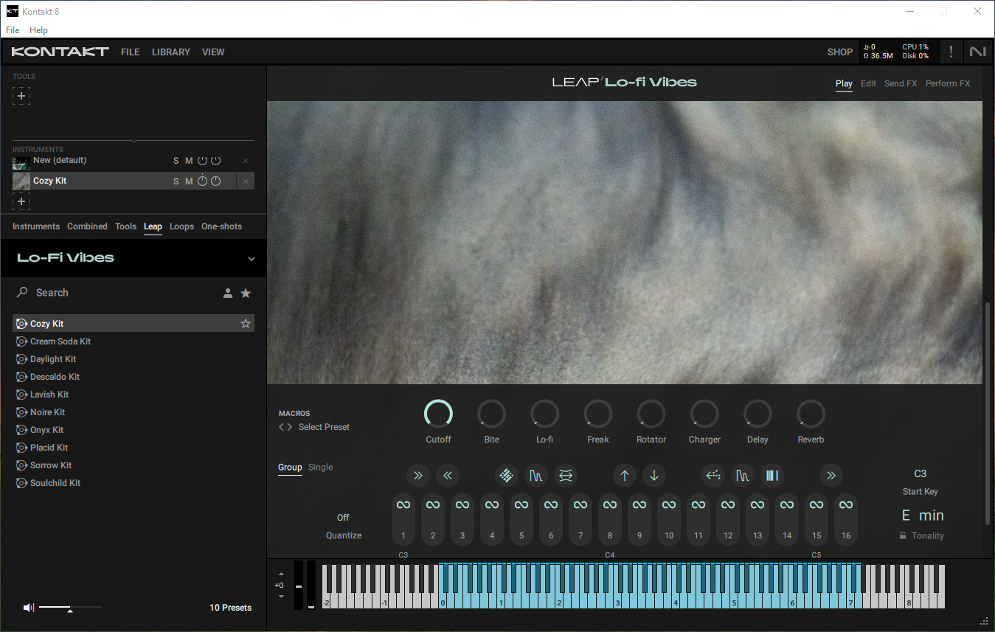Favorite Cozy Kit with its star toggle
The image size is (995, 632).
click(246, 323)
